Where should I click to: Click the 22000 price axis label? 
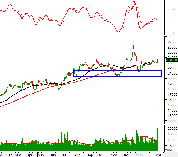click(172, 68)
